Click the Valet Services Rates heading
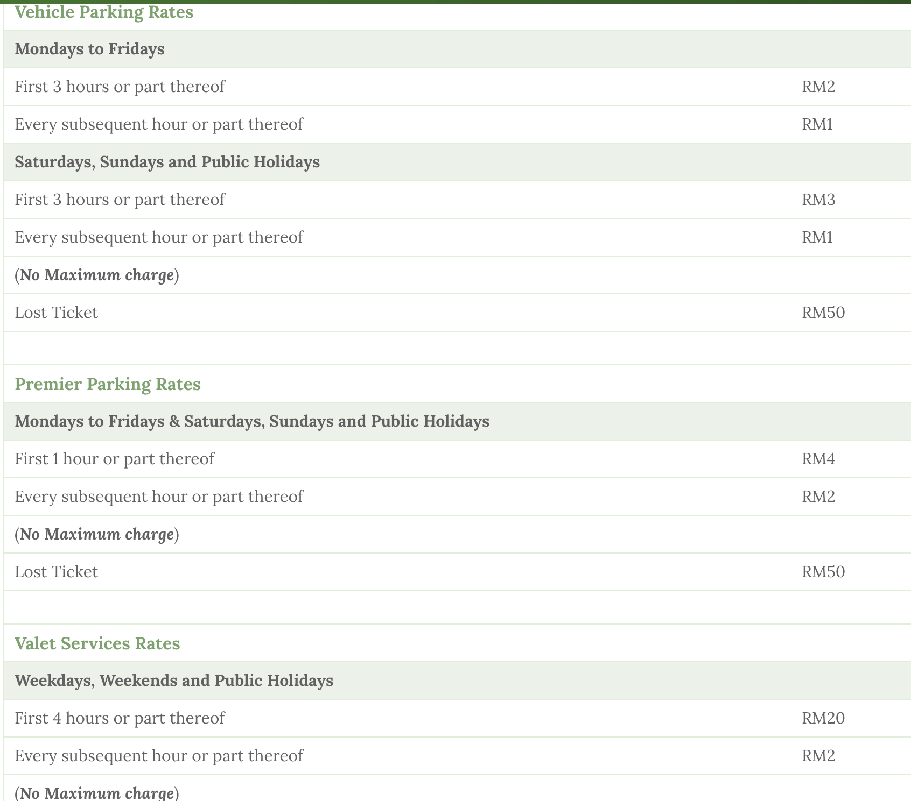The width and height of the screenshot is (911, 801). tap(97, 643)
